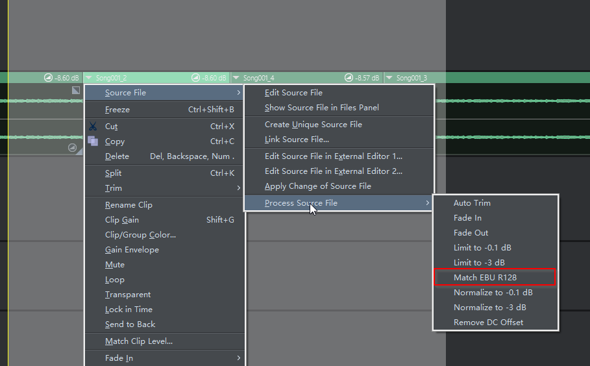Open the Song001_3 clip dropdown arrow

(x=389, y=78)
